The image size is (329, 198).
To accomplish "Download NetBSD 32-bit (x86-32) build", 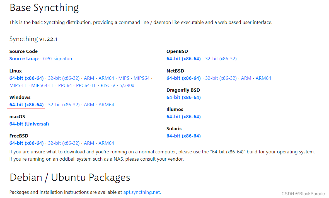I will point(221,78).
